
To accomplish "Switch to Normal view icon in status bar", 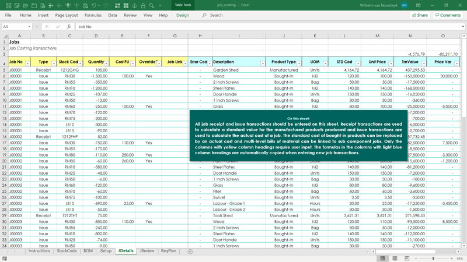I will [382, 259].
